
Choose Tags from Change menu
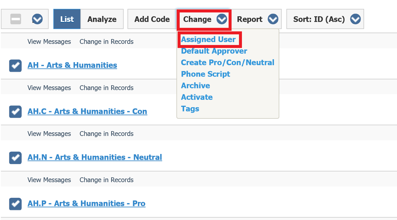190,109
